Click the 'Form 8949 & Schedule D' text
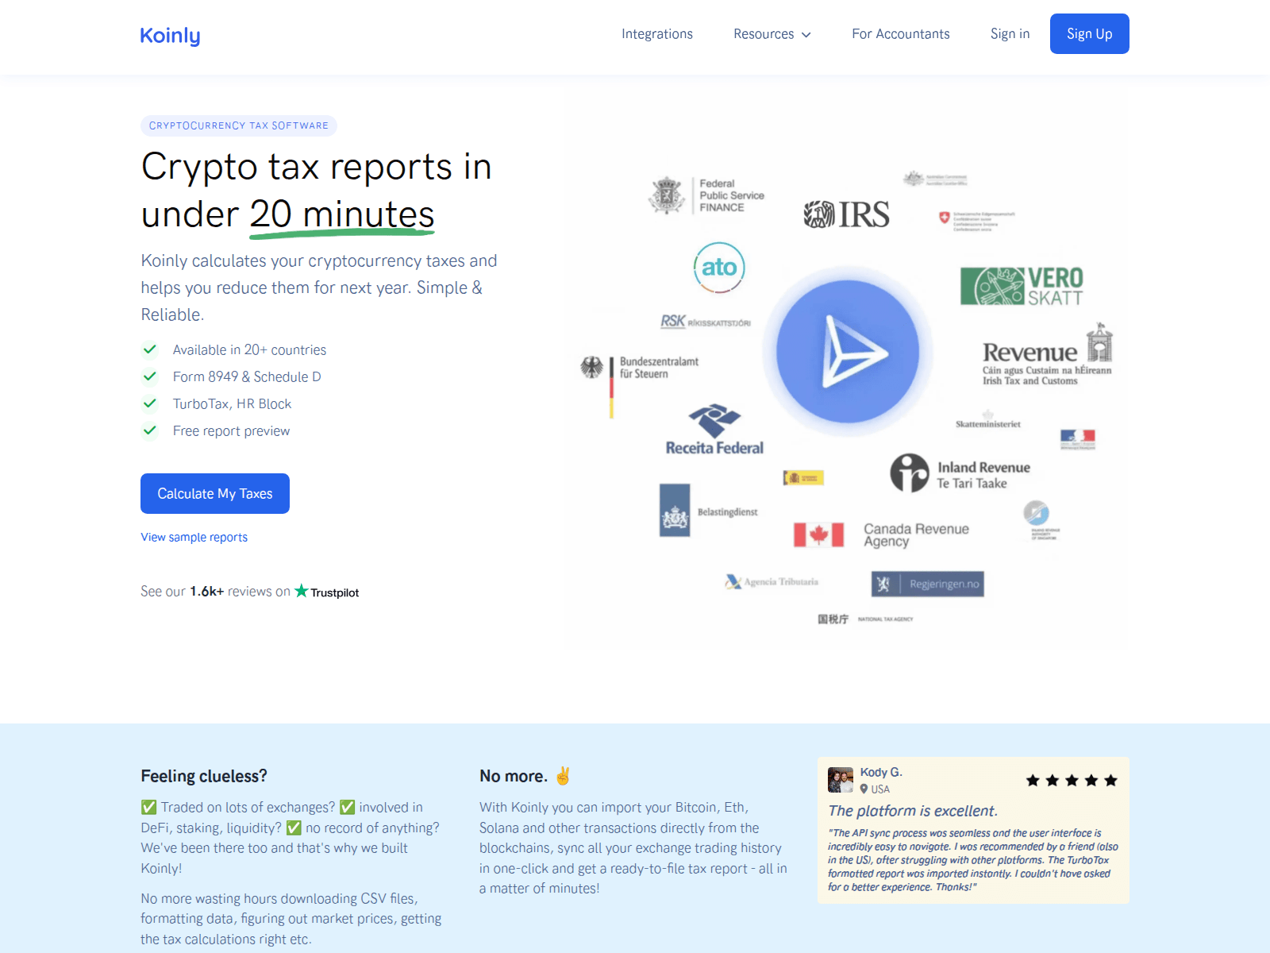The height and width of the screenshot is (953, 1270). (x=247, y=377)
